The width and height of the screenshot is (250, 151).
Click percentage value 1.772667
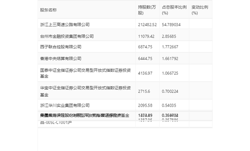170,47
